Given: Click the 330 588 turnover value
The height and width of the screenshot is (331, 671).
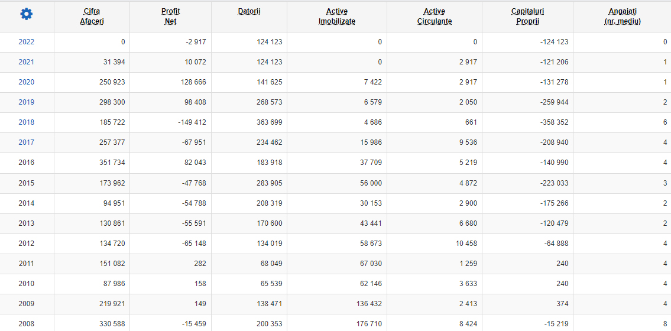Looking at the screenshot, I should 111,324.
